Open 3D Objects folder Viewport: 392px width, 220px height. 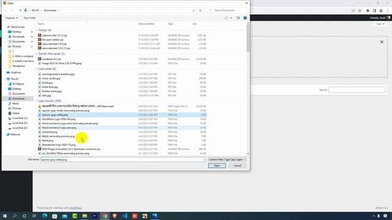point(18,84)
